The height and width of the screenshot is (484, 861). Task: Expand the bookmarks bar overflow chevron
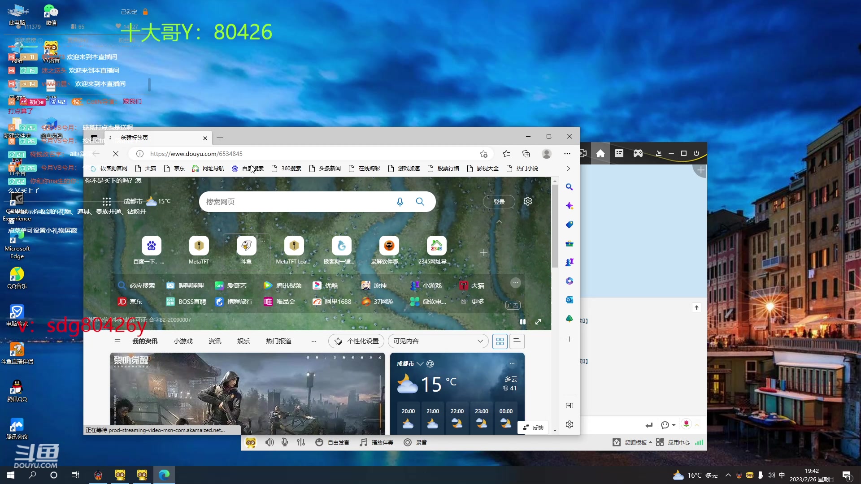(x=568, y=169)
